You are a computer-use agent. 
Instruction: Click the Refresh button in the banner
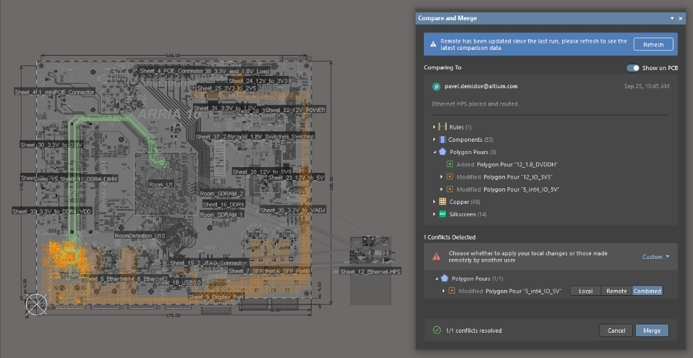pyautogui.click(x=653, y=44)
